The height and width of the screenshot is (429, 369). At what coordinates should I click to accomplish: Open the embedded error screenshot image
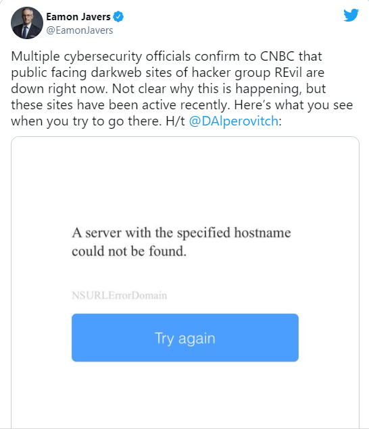pyautogui.click(x=185, y=283)
